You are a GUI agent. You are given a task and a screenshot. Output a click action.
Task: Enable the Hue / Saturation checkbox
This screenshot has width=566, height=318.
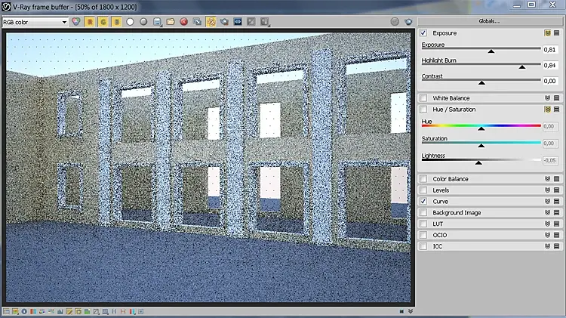pyautogui.click(x=423, y=109)
